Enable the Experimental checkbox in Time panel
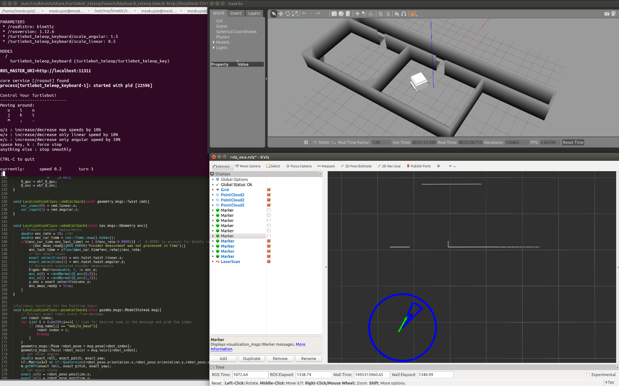The height and width of the screenshot is (386, 619). tap(588, 375)
